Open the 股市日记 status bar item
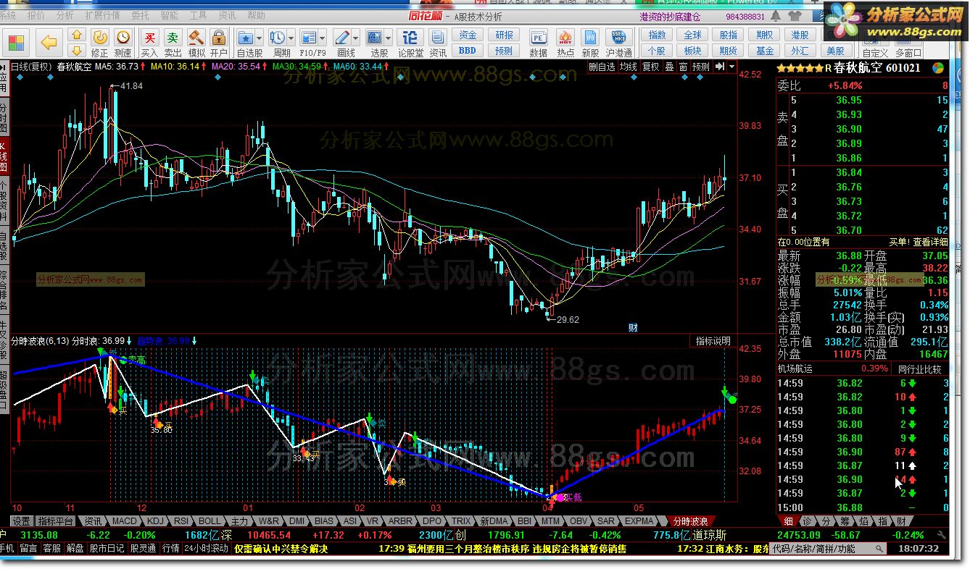Screen dimensions: 970x569 click(x=107, y=549)
